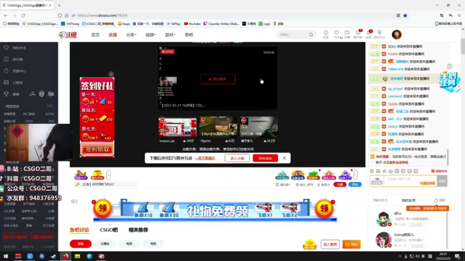Expand the 分类 category dropdown
The height and width of the screenshot is (261, 465).
coord(131,35)
